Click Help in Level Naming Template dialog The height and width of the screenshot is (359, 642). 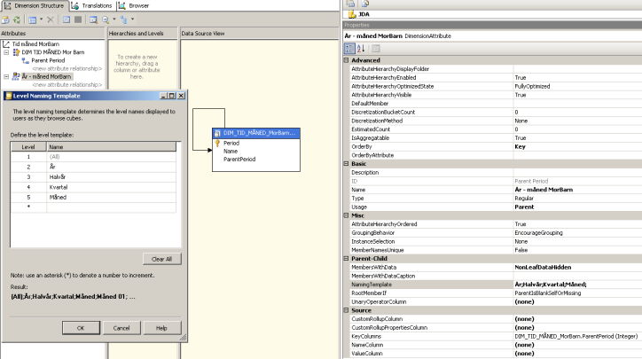[161, 328]
